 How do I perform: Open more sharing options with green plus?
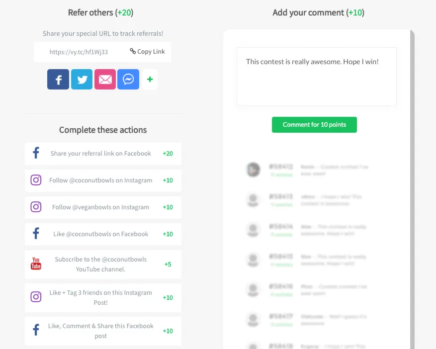[x=150, y=79]
